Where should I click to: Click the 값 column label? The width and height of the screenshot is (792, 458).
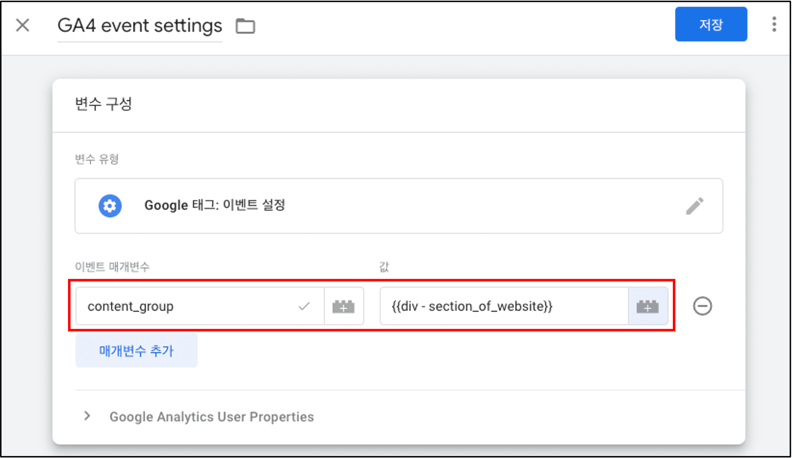[384, 267]
